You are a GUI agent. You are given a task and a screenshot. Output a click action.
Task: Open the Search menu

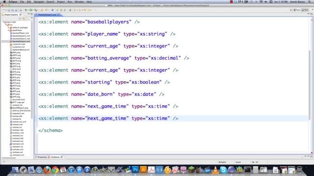tap(50, 2)
